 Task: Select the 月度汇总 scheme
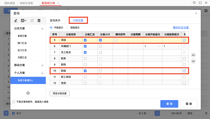22,57
